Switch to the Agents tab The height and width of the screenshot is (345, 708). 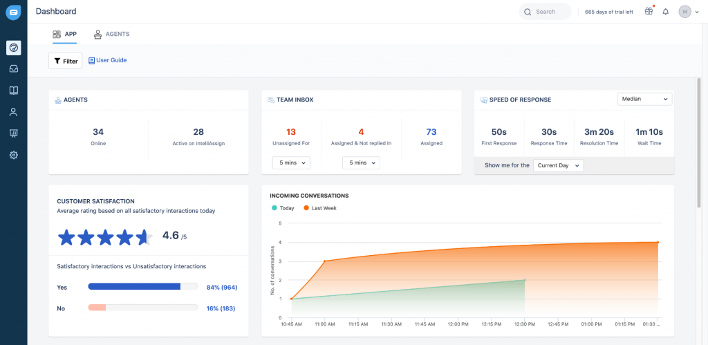[111, 34]
